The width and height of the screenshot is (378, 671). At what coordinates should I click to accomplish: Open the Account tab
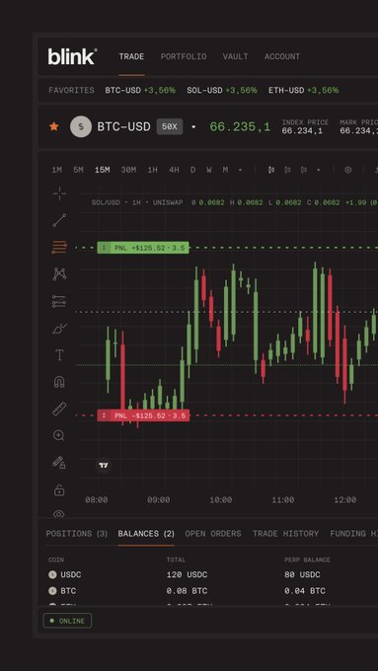click(x=282, y=56)
